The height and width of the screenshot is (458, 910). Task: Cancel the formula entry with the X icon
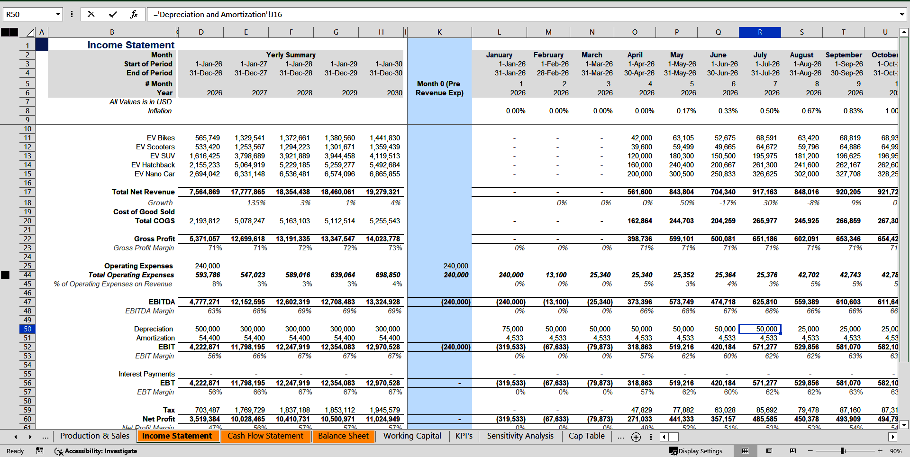pos(91,14)
